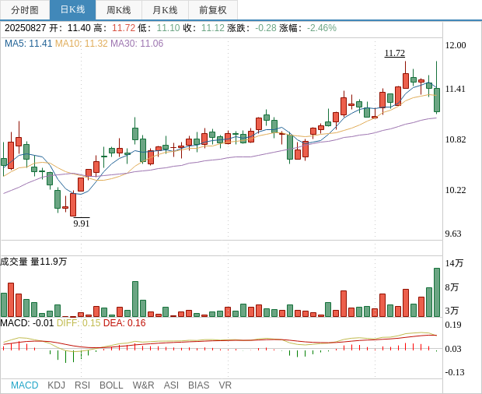Display the BIAS indicator
482x394 pixels.
(x=198, y=385)
